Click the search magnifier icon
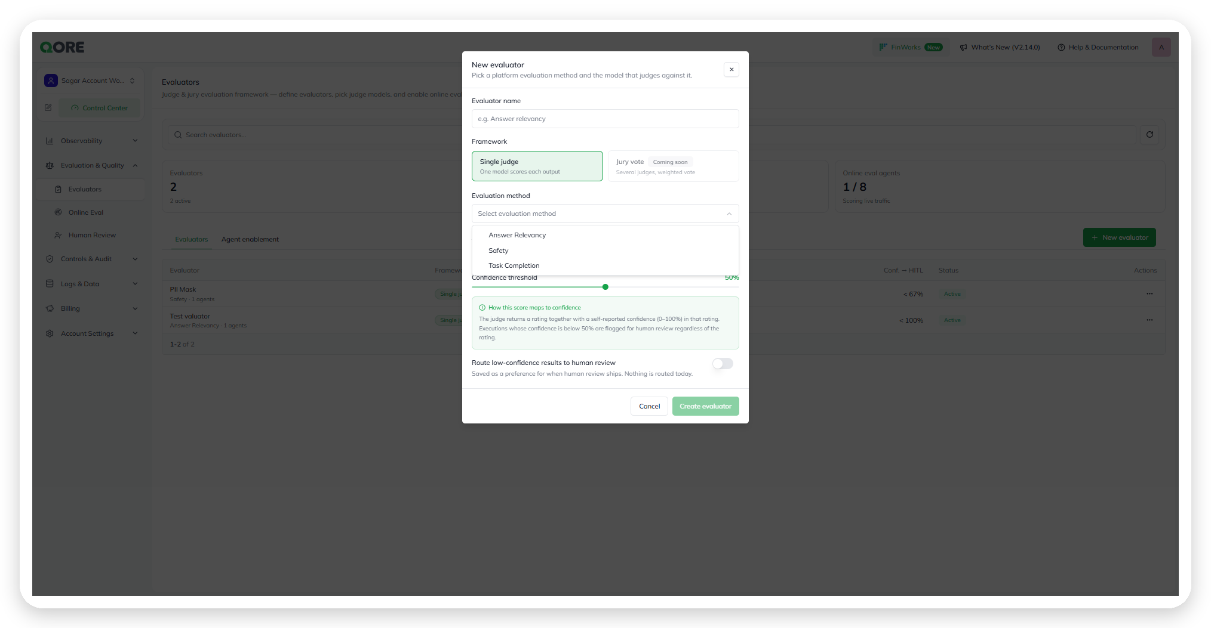This screenshot has width=1211, height=628. click(x=178, y=135)
